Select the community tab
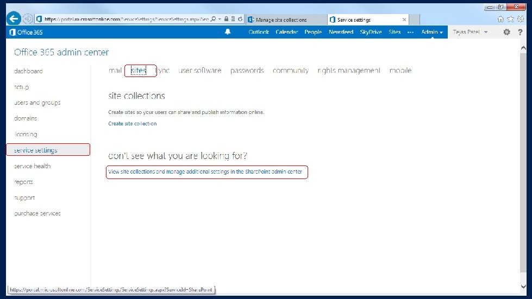 click(290, 71)
